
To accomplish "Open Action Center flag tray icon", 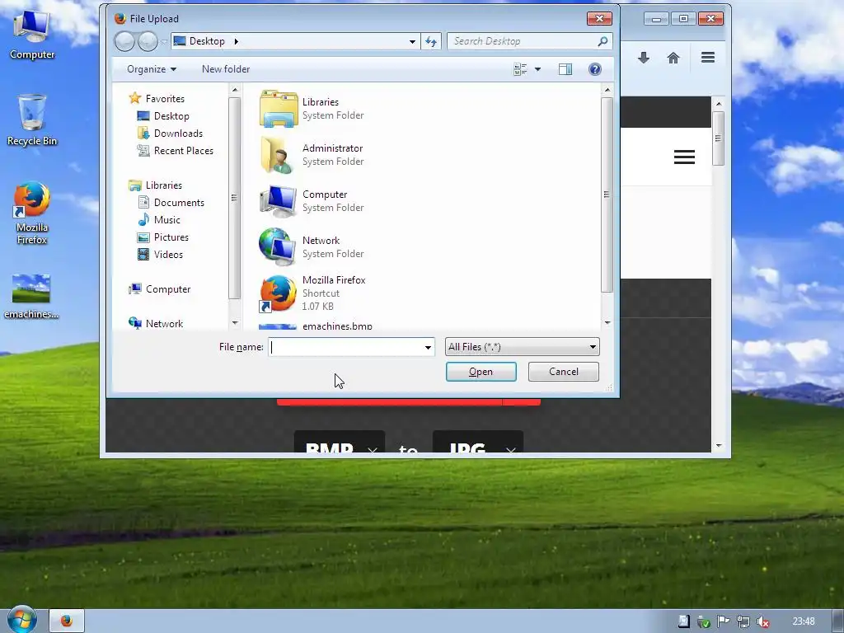I will point(723,621).
